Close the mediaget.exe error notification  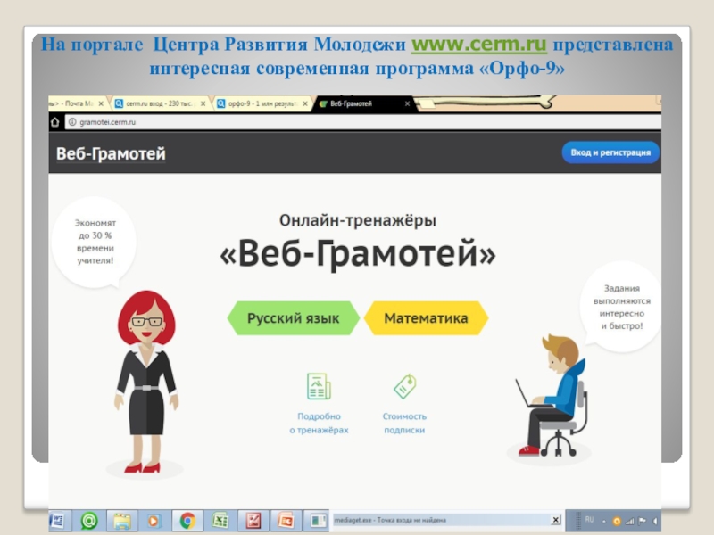pyautogui.click(x=555, y=520)
